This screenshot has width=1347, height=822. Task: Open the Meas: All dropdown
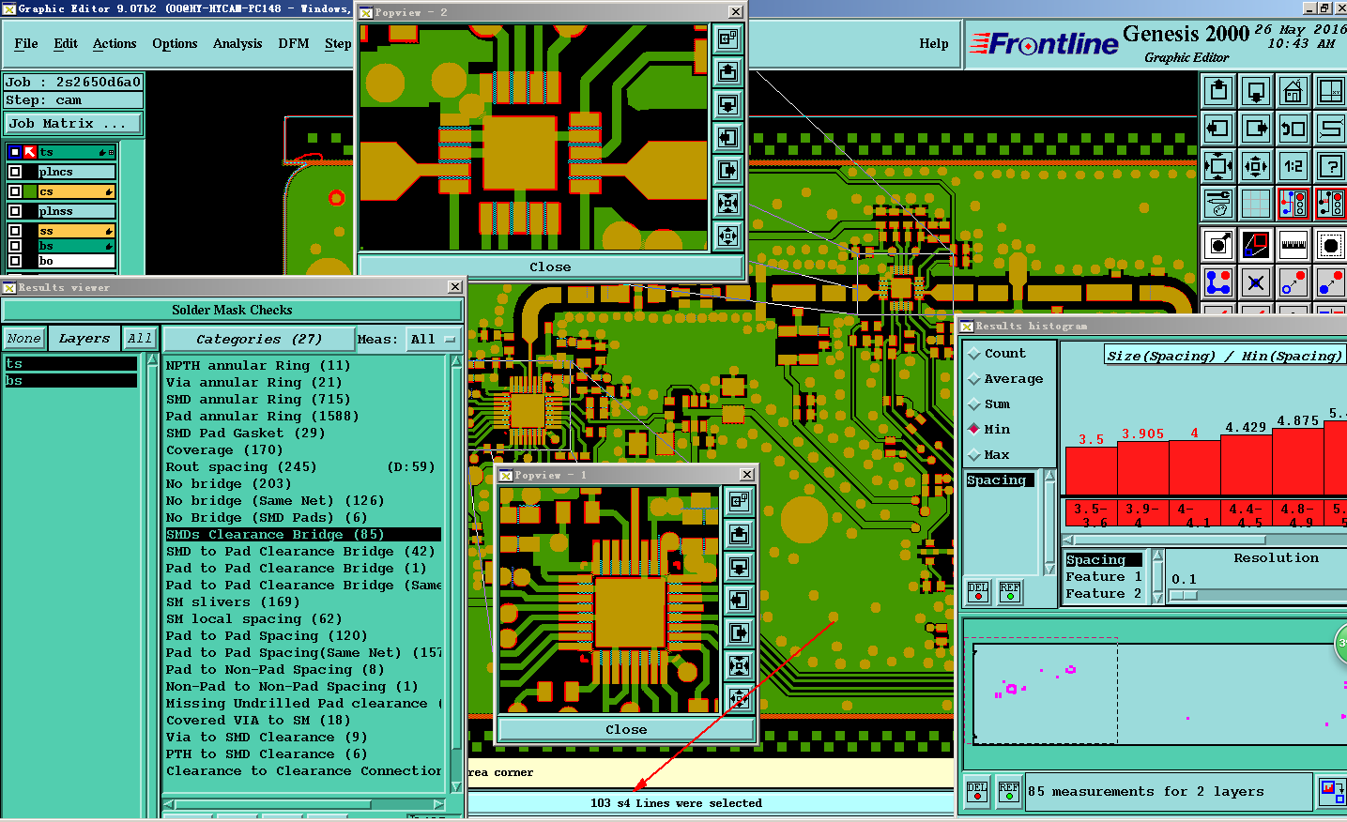(435, 340)
